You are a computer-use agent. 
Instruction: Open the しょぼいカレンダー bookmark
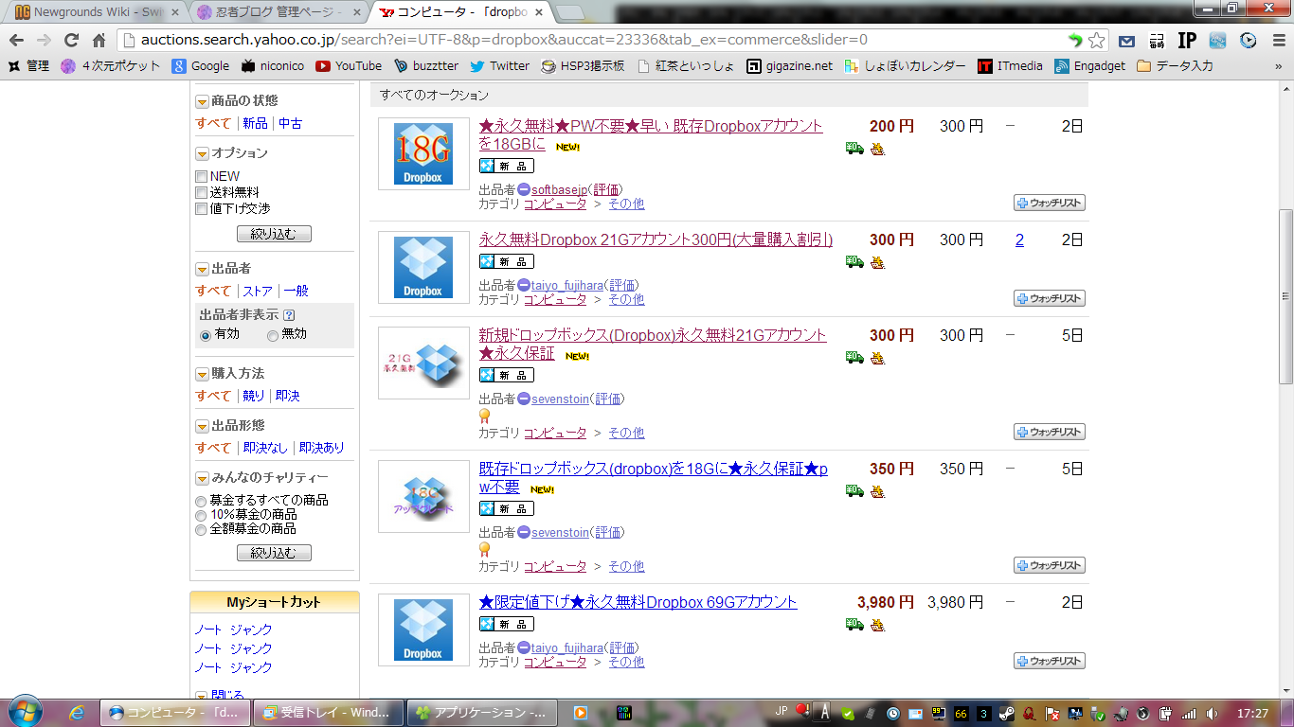(x=905, y=66)
